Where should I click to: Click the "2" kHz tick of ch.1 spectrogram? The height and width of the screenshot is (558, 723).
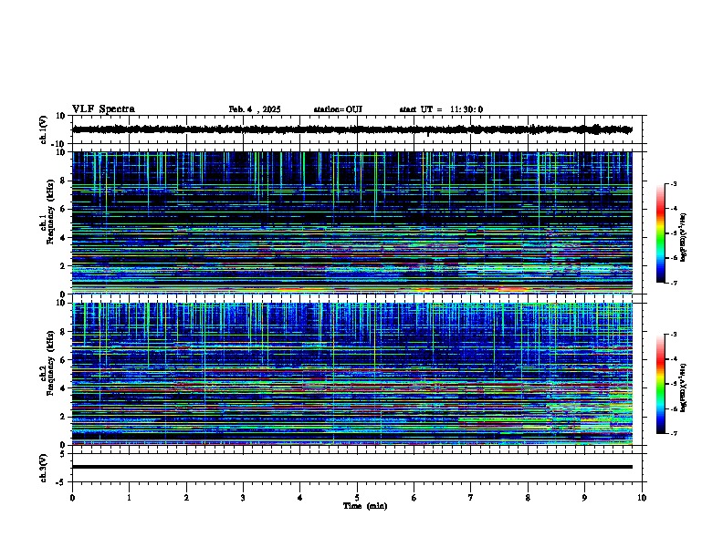coord(63,266)
